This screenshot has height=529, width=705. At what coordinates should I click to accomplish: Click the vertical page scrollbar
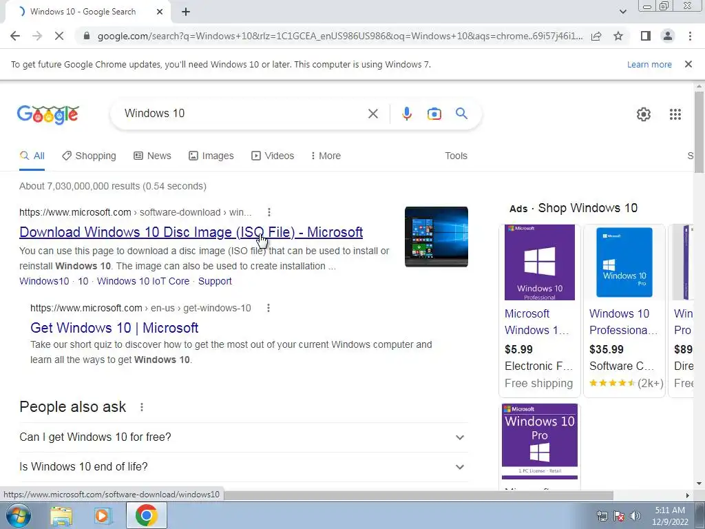point(699,132)
